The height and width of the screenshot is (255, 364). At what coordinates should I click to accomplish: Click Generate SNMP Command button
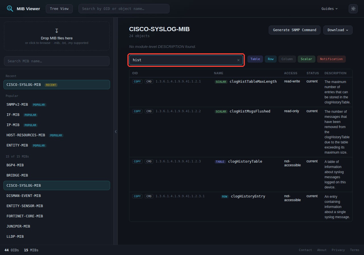click(x=295, y=30)
